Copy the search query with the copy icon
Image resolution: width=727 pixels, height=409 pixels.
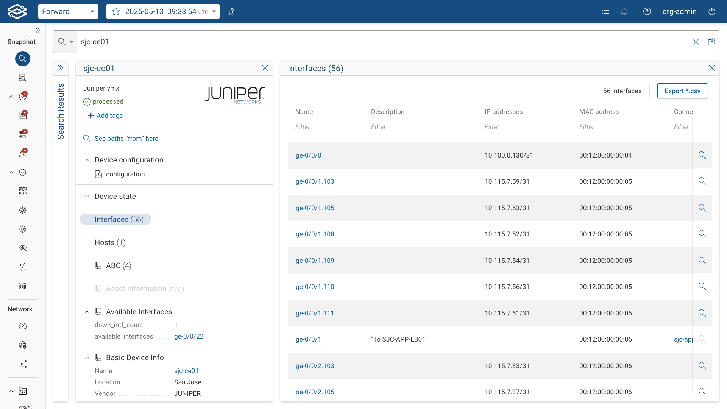[711, 42]
